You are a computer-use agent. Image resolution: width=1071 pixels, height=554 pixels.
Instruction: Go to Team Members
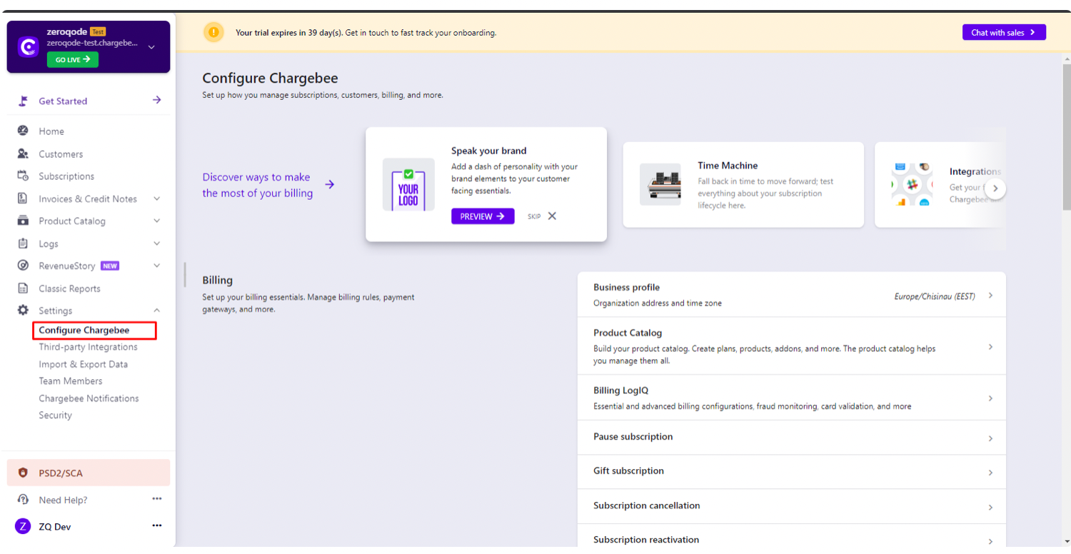[70, 381]
